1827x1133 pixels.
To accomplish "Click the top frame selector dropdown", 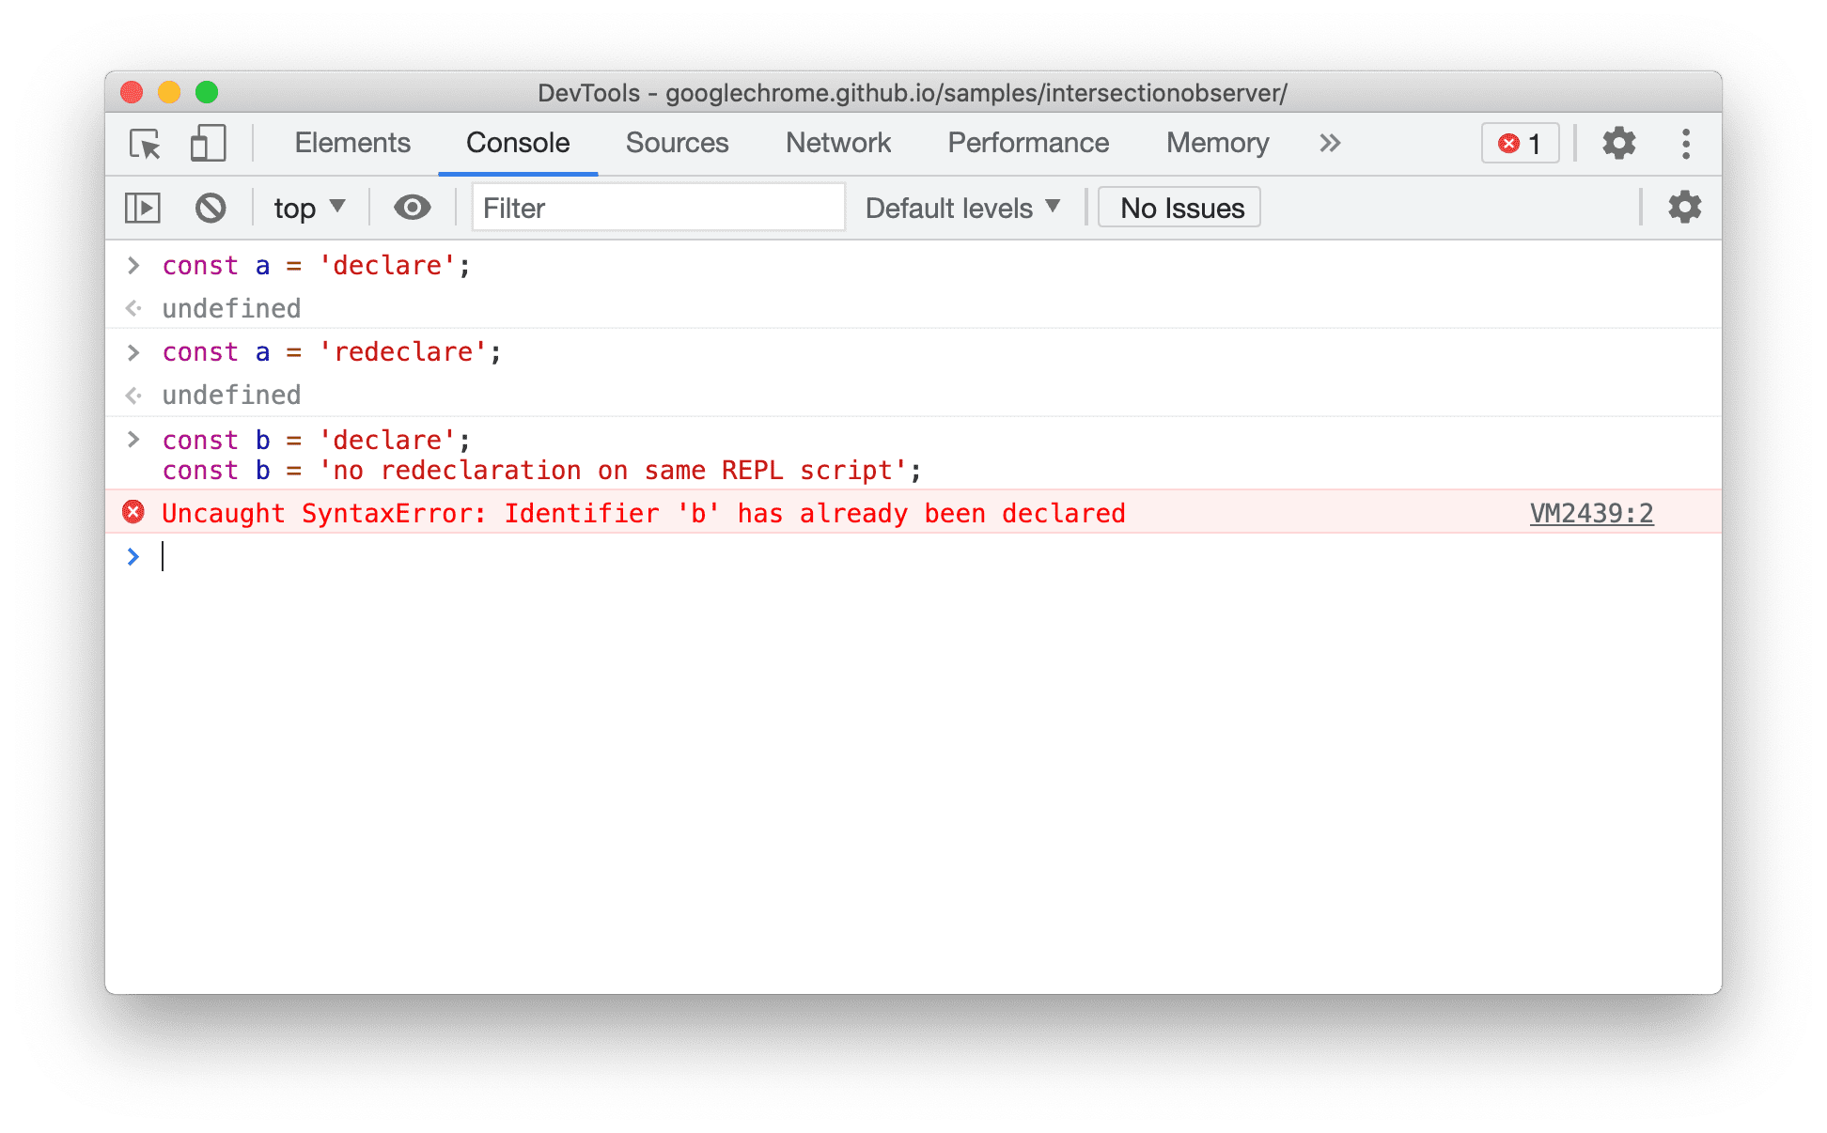I will pyautogui.click(x=307, y=208).
